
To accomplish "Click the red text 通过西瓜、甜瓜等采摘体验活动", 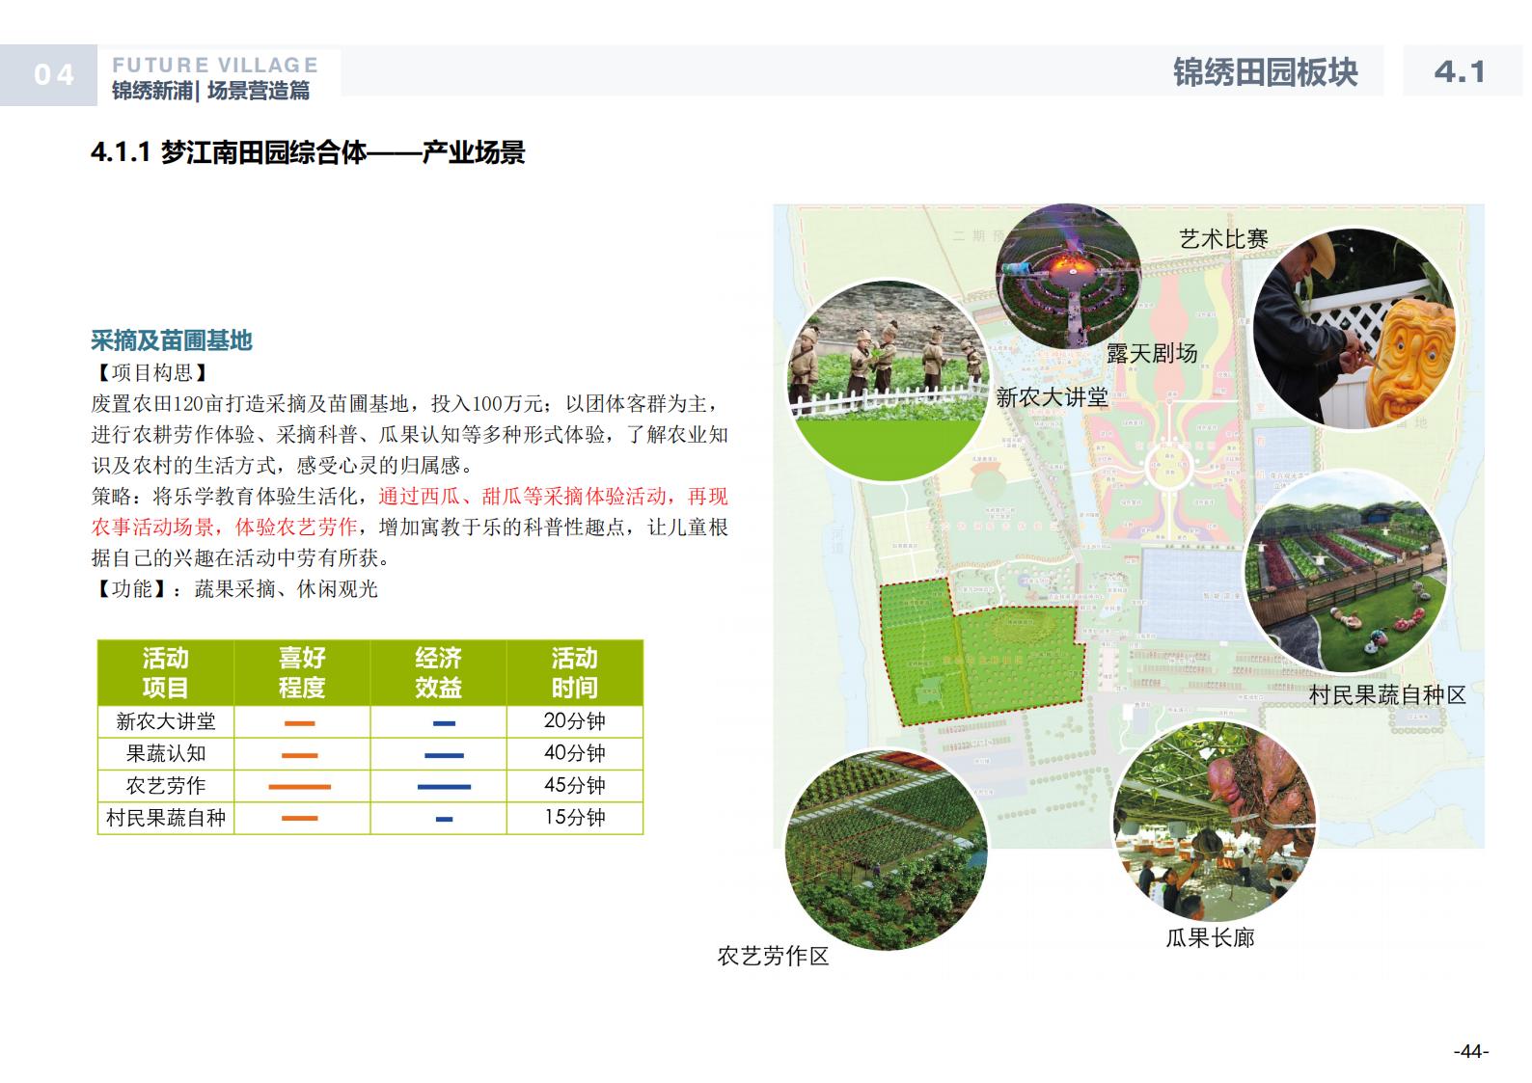I will coord(522,497).
